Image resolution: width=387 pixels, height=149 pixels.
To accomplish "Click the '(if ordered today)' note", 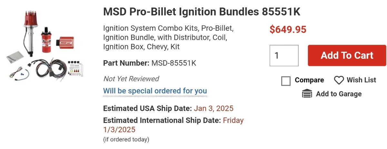I will [126, 139].
